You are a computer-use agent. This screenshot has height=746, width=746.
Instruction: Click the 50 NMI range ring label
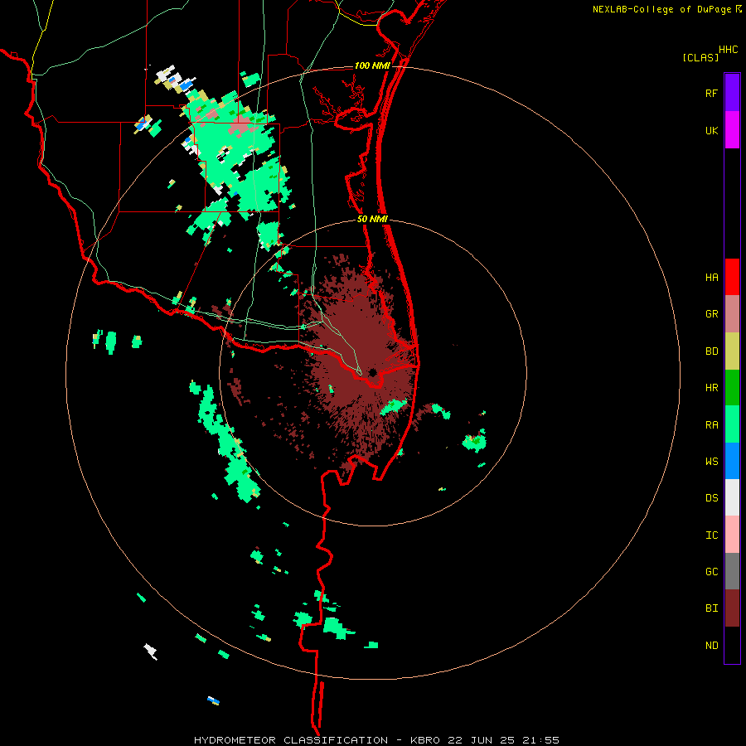(x=372, y=219)
